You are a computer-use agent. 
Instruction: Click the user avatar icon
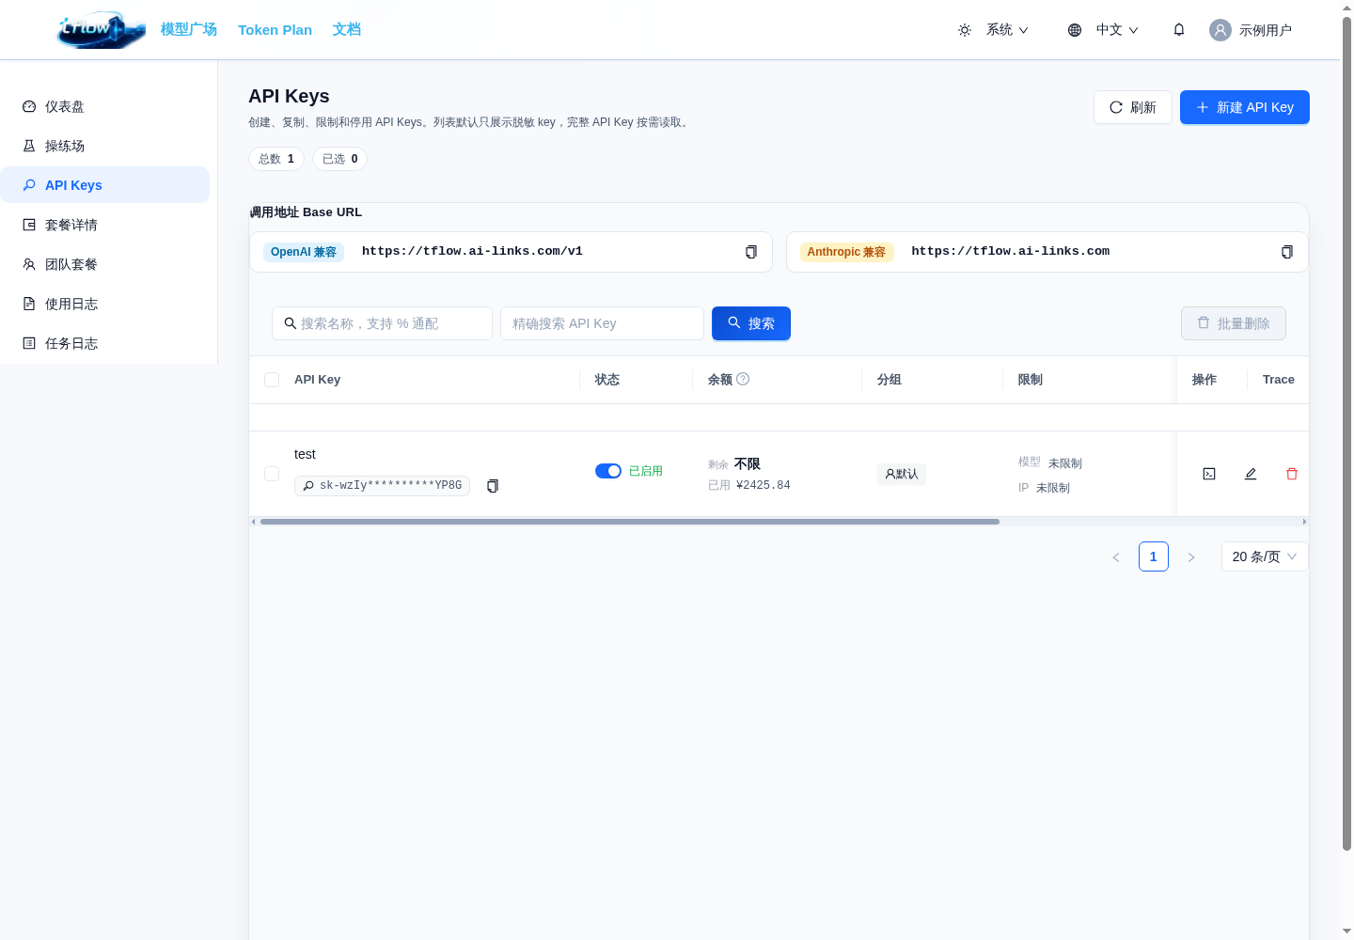coord(1220,30)
